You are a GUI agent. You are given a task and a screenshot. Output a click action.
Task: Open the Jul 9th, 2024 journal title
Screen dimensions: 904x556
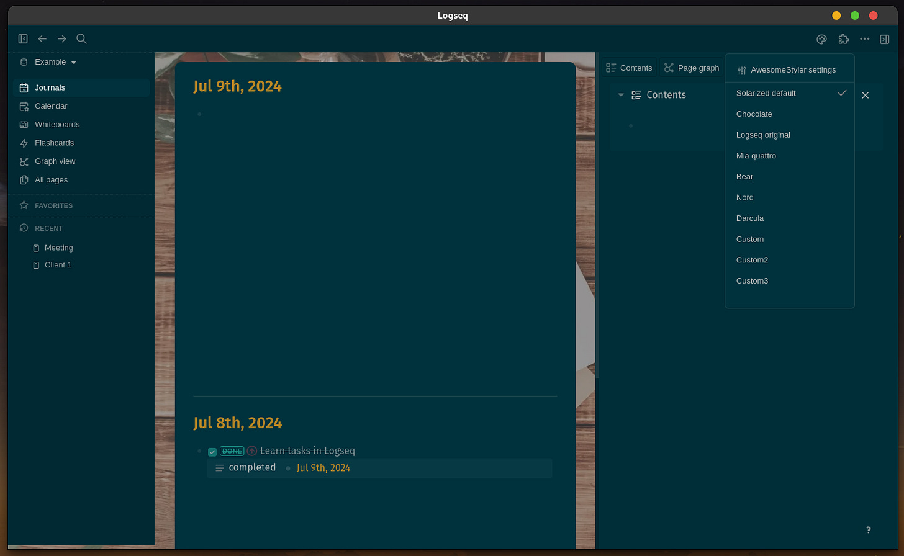pyautogui.click(x=238, y=86)
